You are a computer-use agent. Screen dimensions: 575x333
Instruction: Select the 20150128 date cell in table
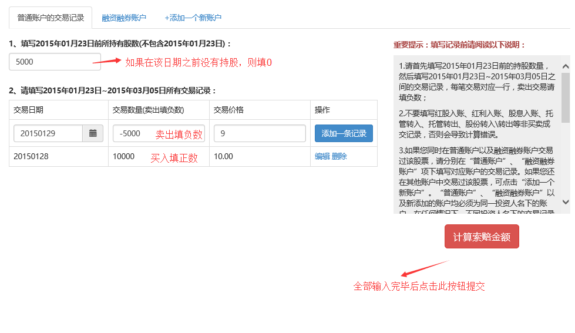31,156
